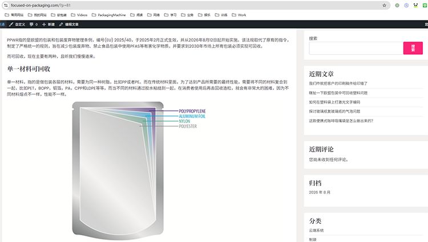Open the 业务 bookmarks folder

[187, 15]
